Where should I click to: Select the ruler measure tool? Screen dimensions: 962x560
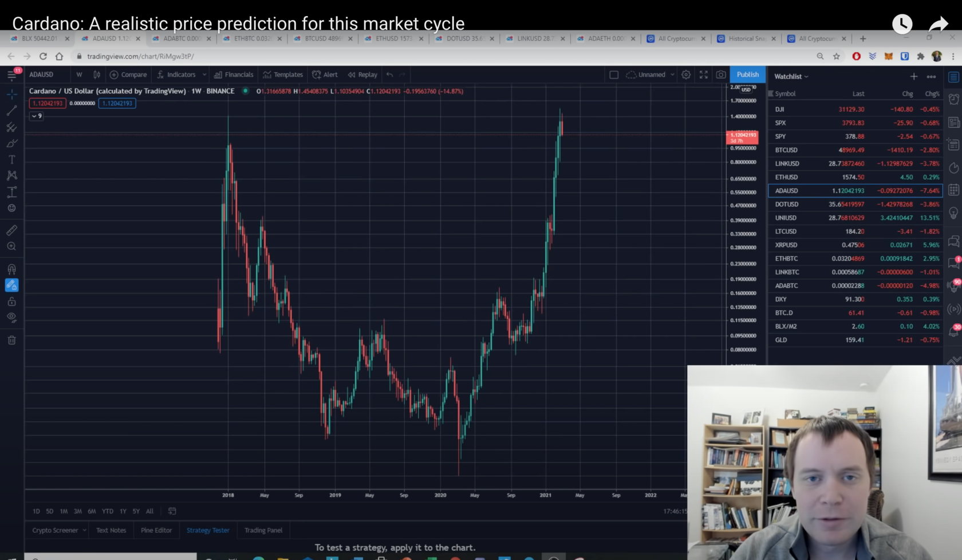click(x=11, y=230)
